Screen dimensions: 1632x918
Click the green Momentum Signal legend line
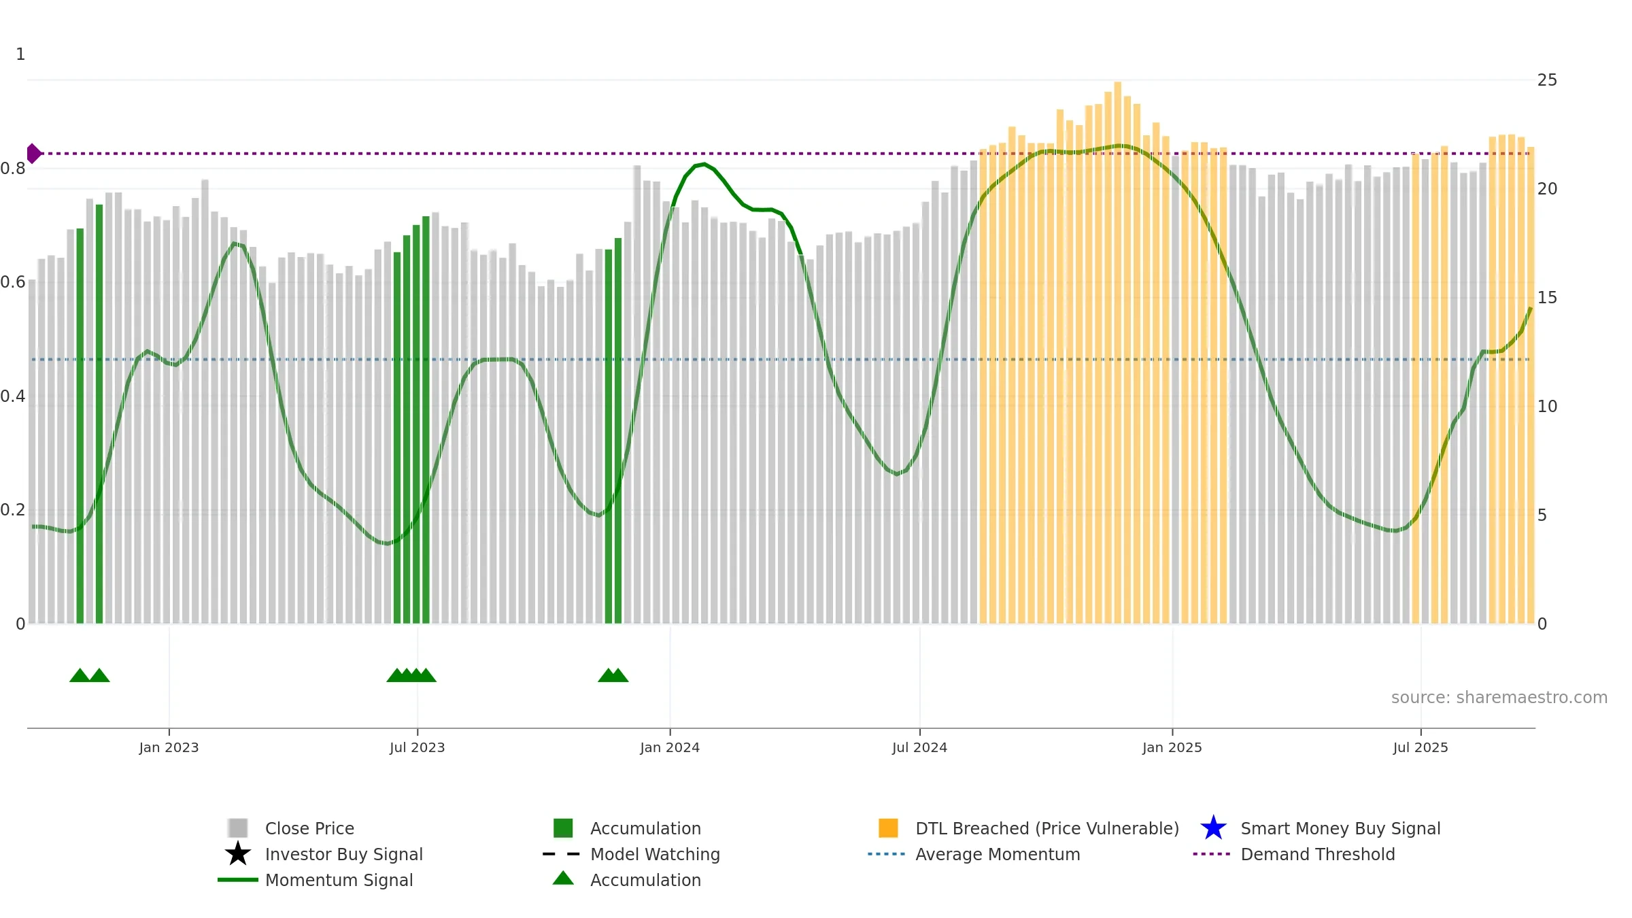pos(237,880)
